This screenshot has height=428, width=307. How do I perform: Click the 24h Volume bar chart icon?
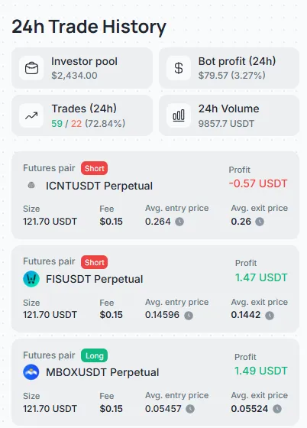click(179, 115)
